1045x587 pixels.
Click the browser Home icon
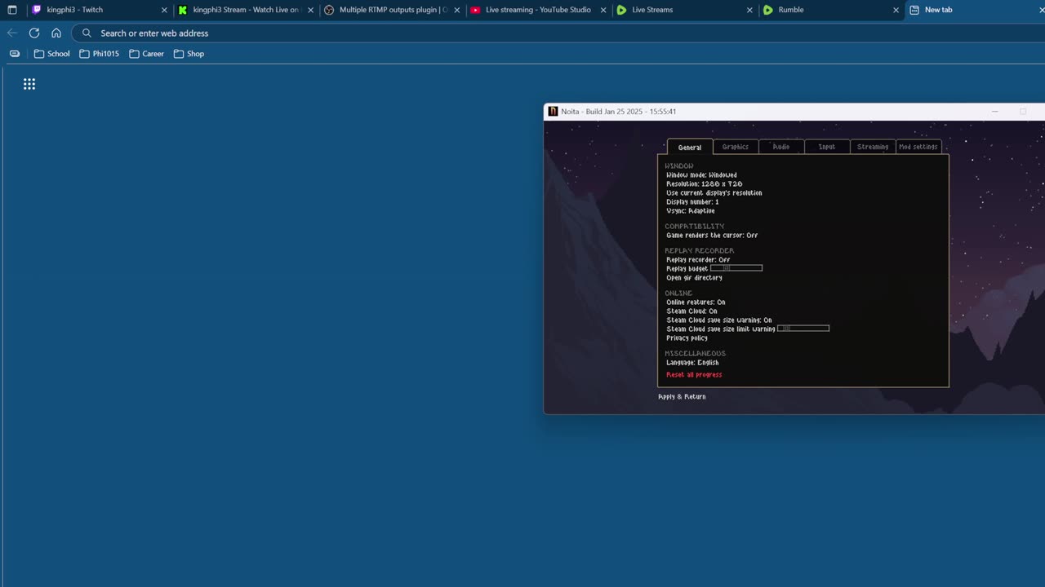tap(56, 33)
